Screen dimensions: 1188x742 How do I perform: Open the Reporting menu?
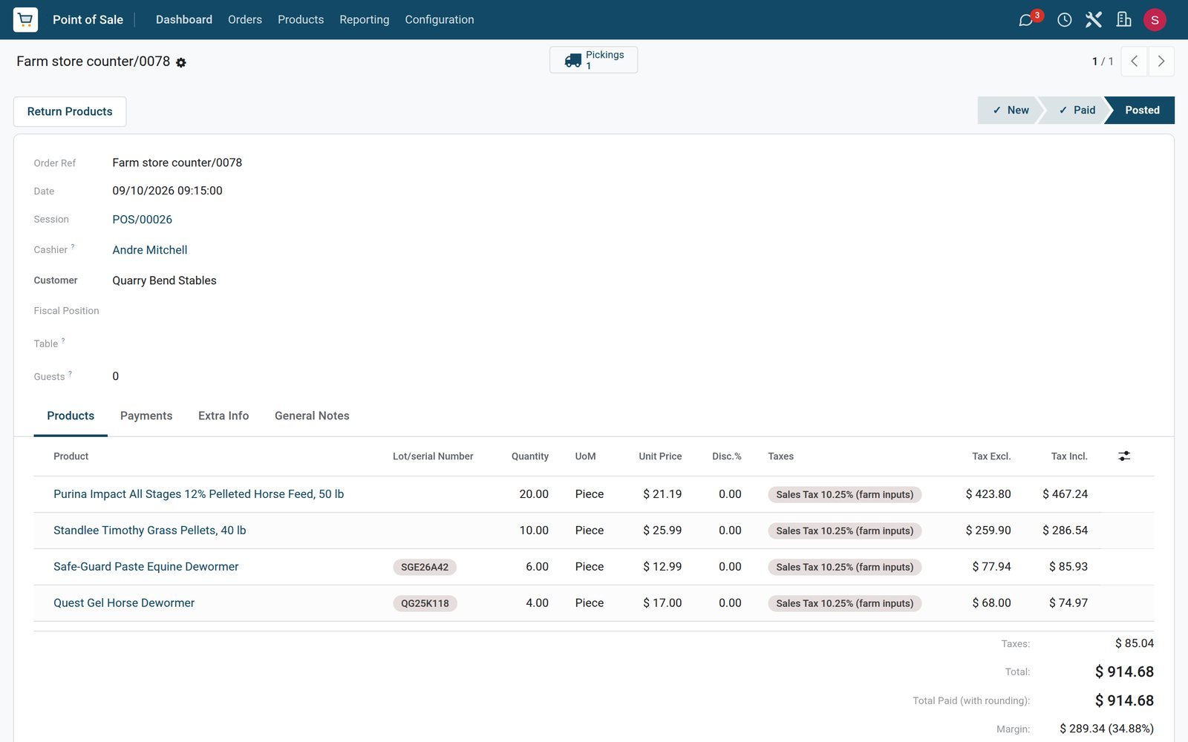coord(364,19)
